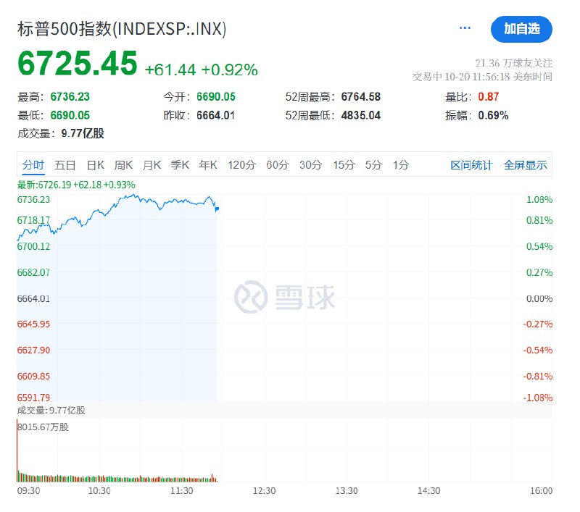This screenshot has width=580, height=512.
Task: Click the 成交量 9.77亿股 in stats header
Action: [x=61, y=133]
